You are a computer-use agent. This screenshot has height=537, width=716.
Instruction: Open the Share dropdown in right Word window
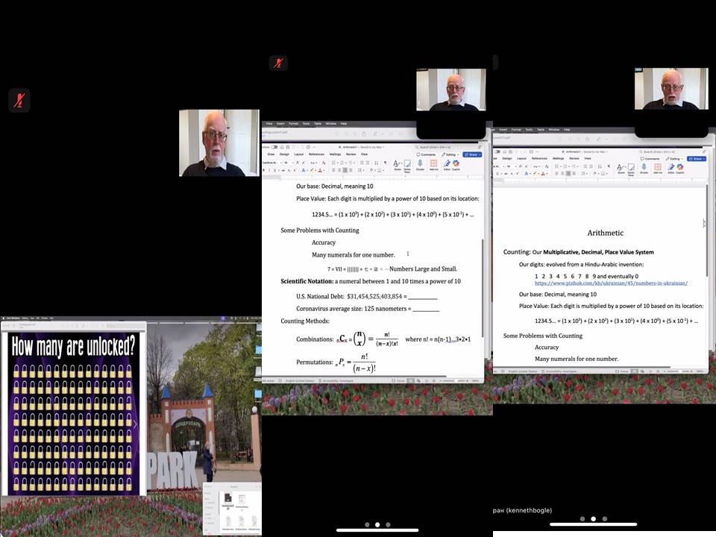click(696, 158)
